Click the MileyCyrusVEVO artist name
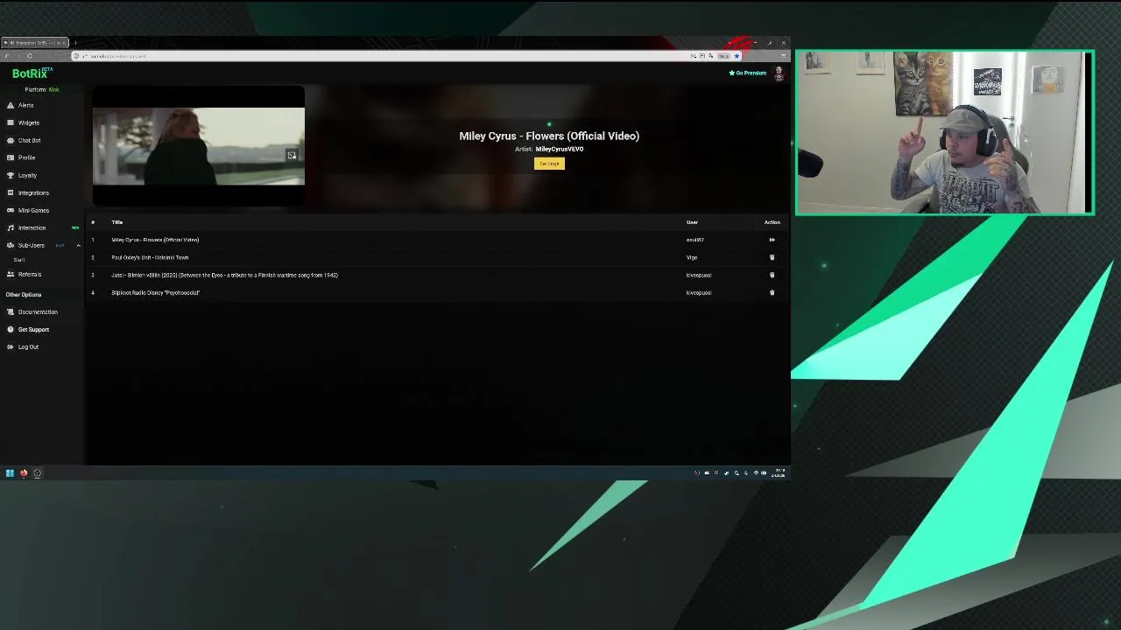 [x=560, y=149]
